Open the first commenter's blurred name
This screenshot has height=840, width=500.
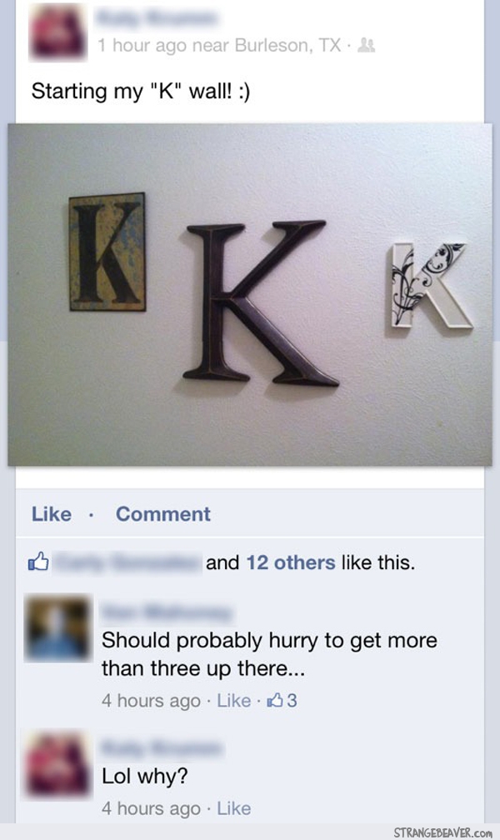pos(167,613)
